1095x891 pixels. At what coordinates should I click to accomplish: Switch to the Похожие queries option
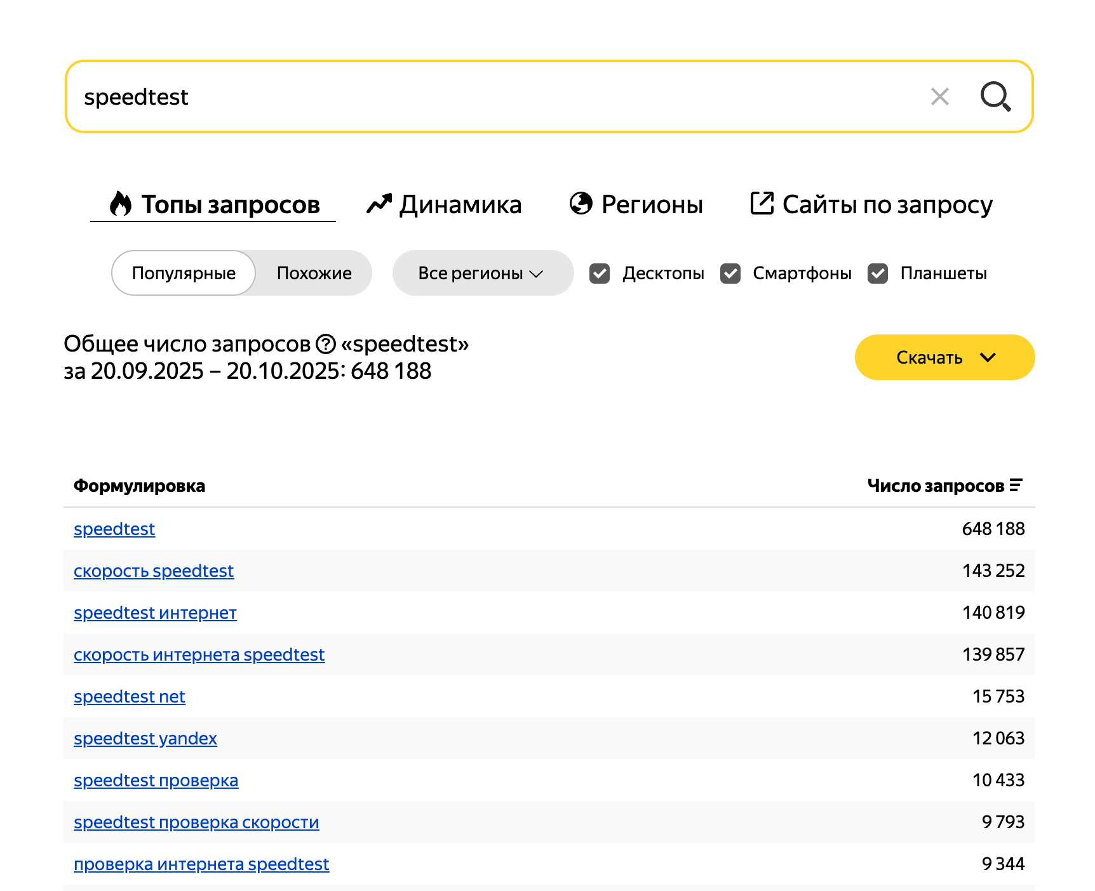(x=314, y=274)
